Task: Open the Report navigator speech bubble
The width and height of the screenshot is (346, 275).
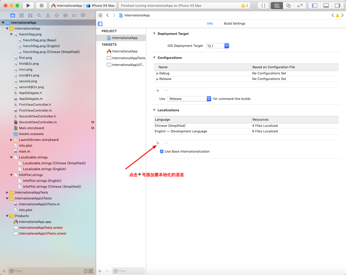Action: click(x=83, y=15)
